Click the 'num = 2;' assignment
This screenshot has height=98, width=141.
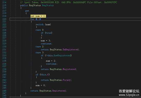pos(51,61)
